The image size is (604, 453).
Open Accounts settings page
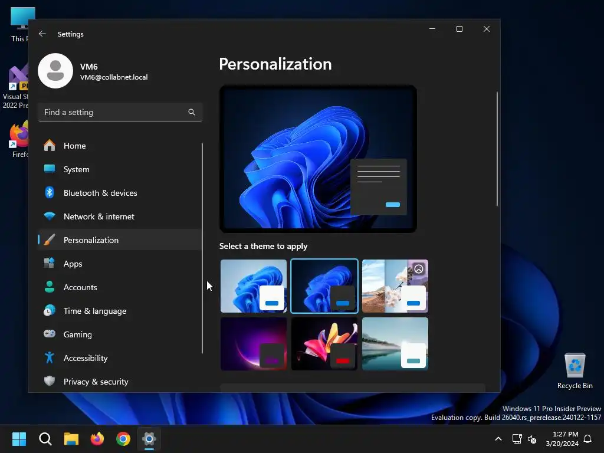click(119, 287)
